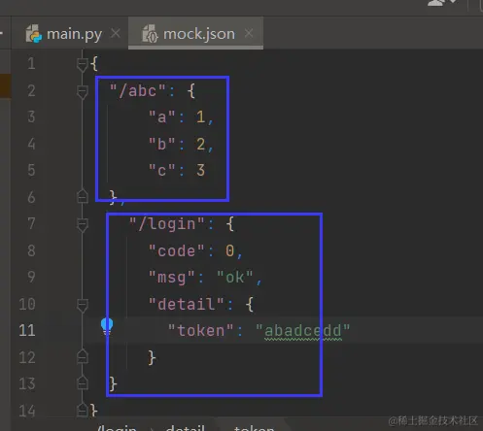Click the fold end marker on line 12
483x431 pixels.
83,356
